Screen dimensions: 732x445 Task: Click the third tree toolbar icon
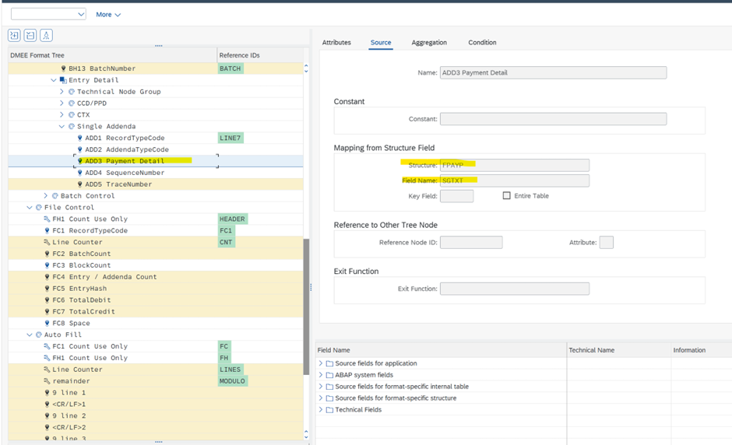click(x=46, y=35)
